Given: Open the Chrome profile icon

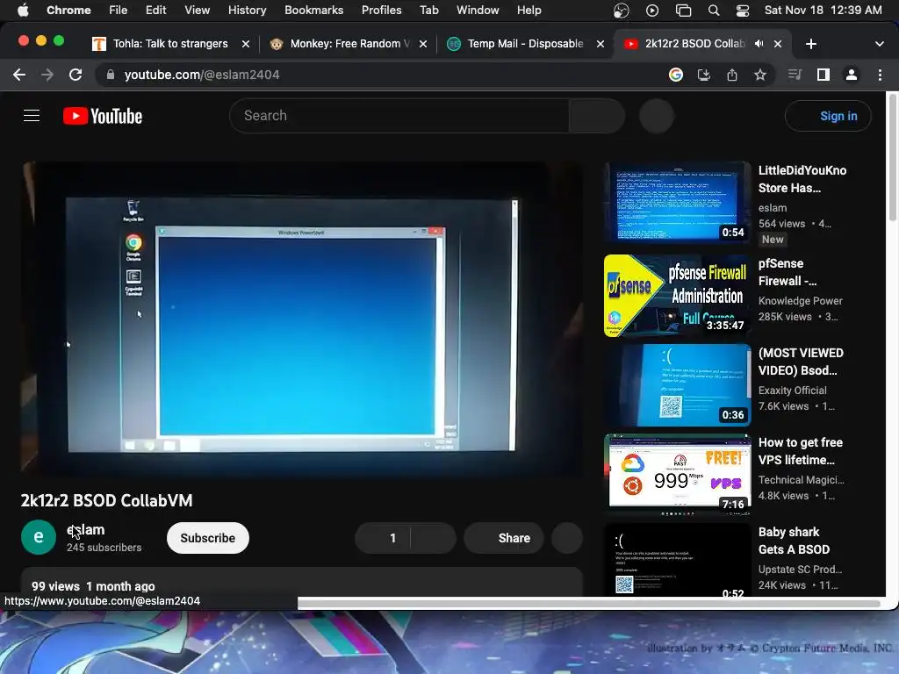Looking at the screenshot, I should click(852, 75).
